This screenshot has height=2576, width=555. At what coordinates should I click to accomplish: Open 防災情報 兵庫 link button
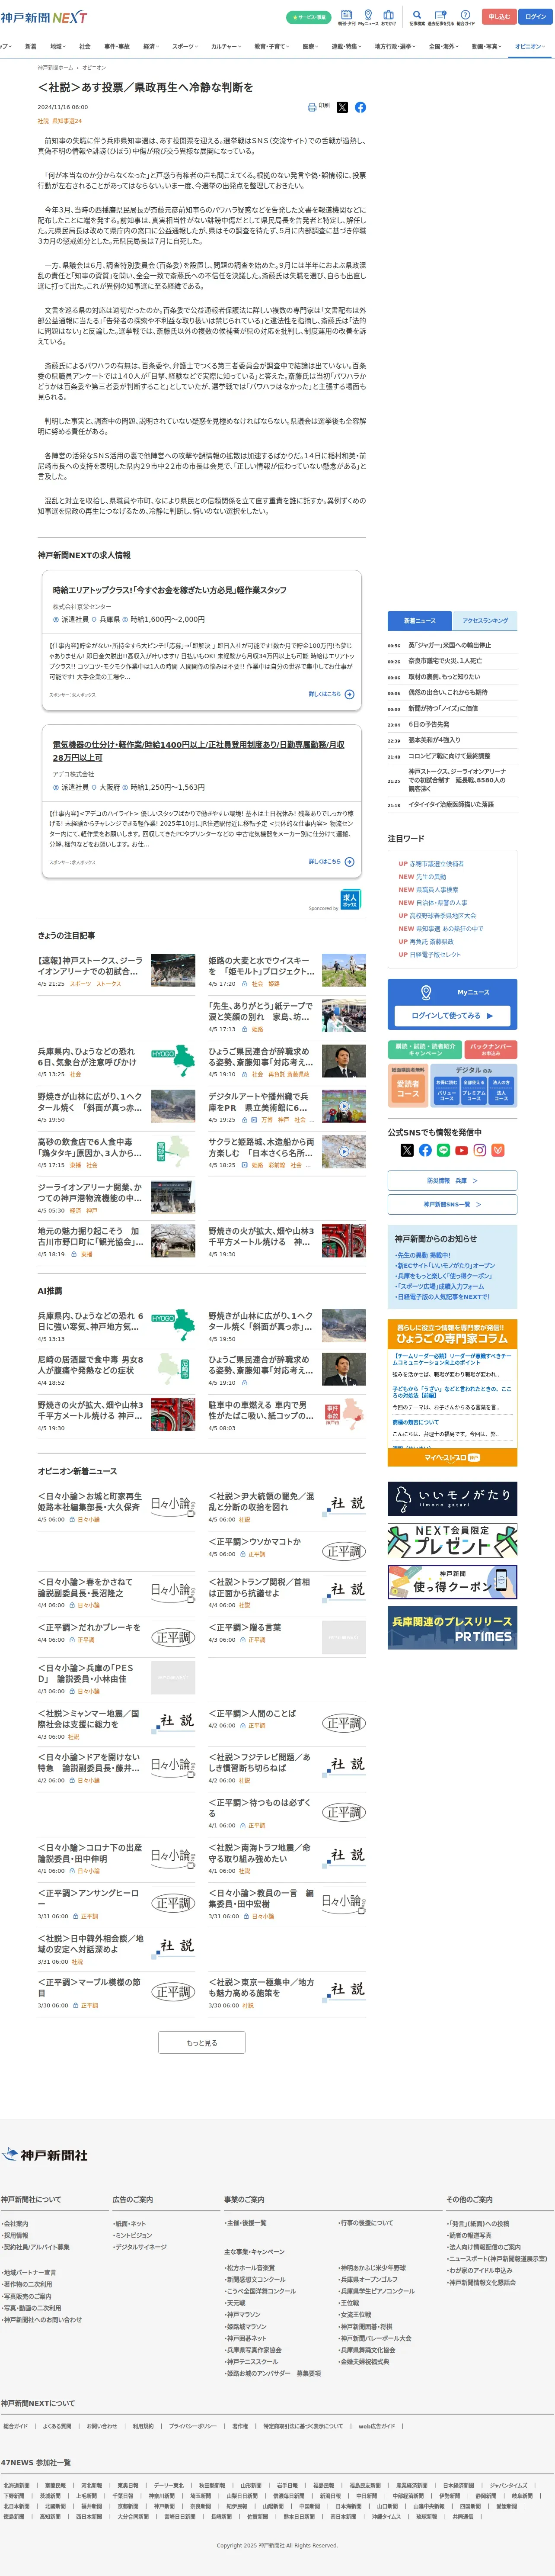tap(452, 1181)
